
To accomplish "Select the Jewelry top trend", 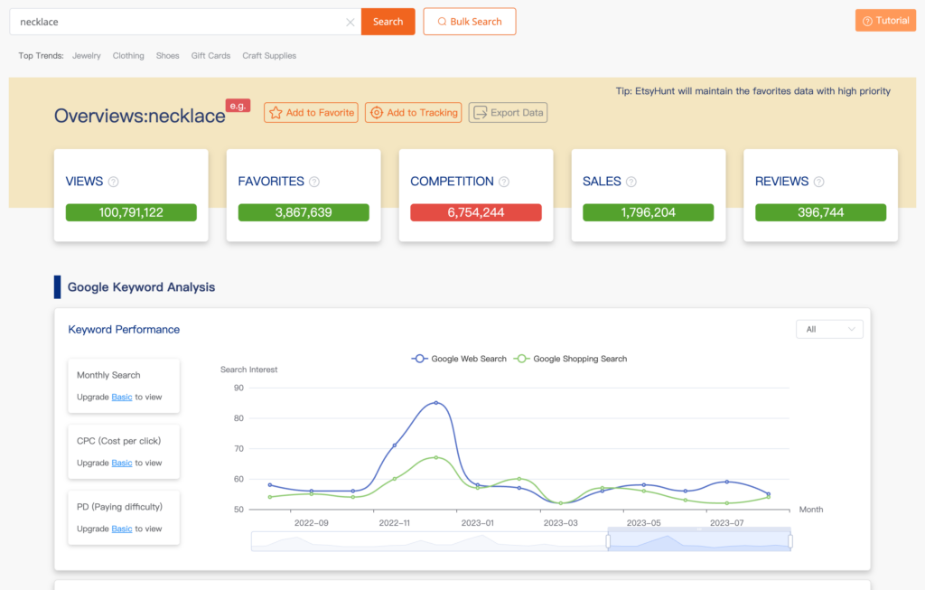I will [x=87, y=56].
